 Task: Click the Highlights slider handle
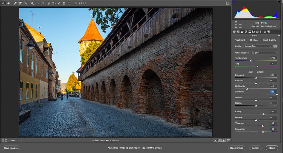(x=247, y=89)
